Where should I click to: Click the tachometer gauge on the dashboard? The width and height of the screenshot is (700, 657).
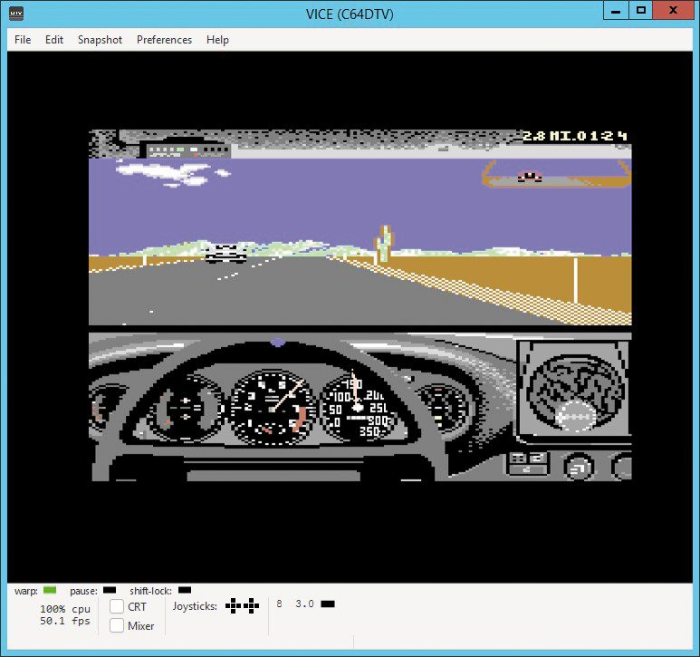point(272,408)
